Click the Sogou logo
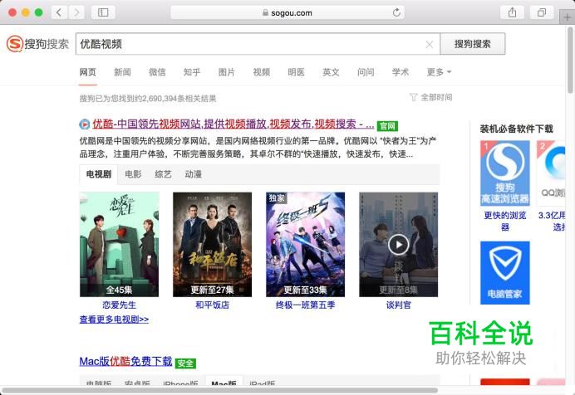 click(x=37, y=44)
